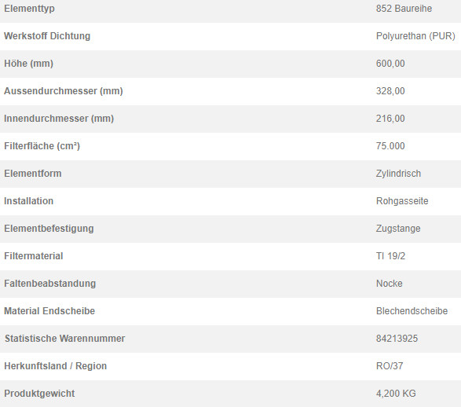
Task: Select the 'Elementtyp' label
Action: point(29,9)
